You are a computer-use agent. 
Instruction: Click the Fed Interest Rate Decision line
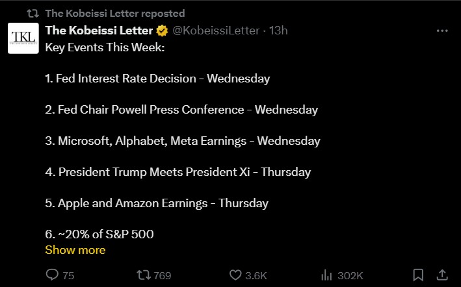157,79
